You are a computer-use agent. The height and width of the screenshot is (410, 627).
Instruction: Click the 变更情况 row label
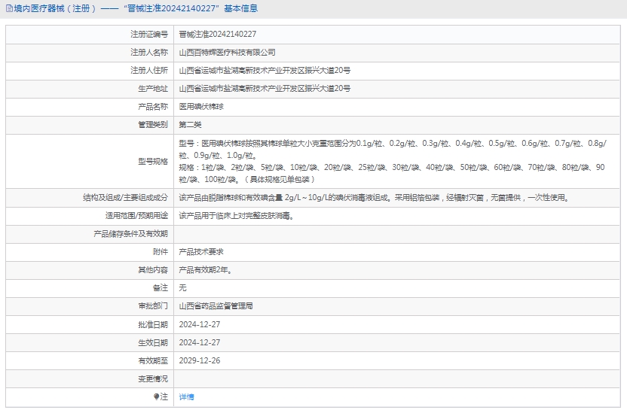click(x=153, y=378)
